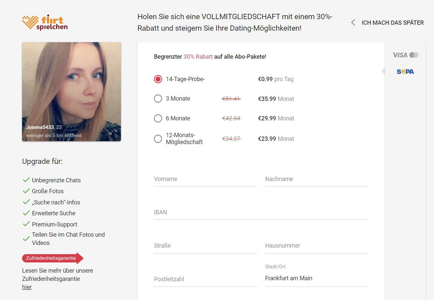Select the Visa/Mastercard payment icon
Viewport: 434px width, 300px height.
(405, 55)
